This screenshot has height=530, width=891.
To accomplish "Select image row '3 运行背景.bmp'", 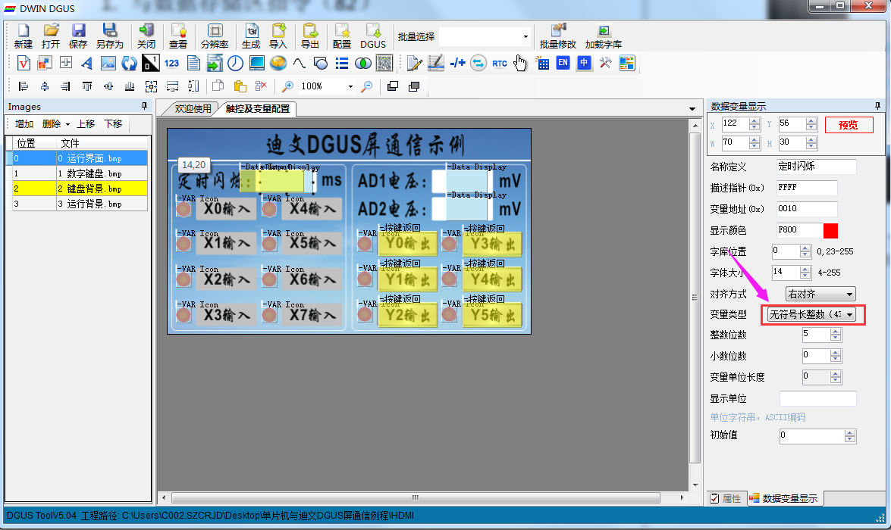I will tap(79, 204).
